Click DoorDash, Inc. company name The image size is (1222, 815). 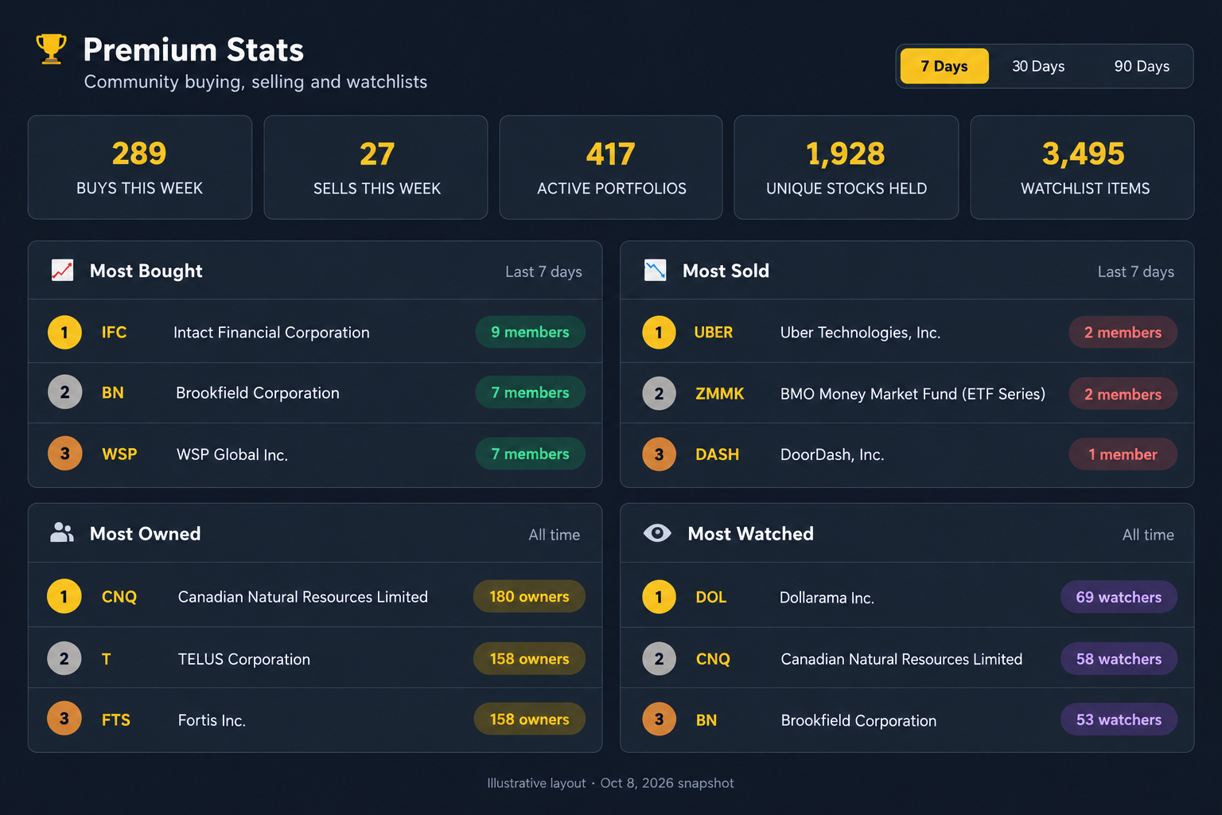[832, 454]
